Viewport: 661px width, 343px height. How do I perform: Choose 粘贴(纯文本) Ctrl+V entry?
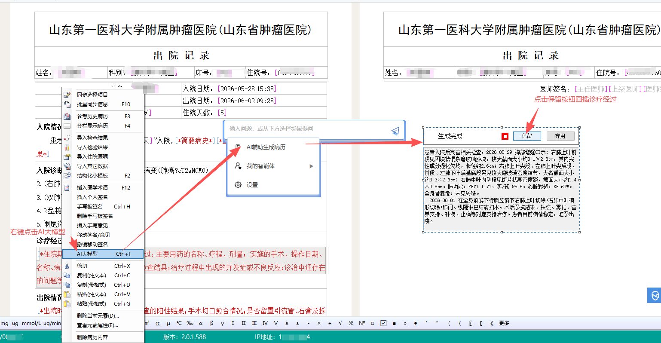pyautogui.click(x=103, y=294)
